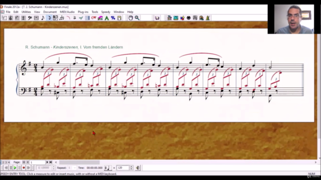The image size is (321, 180).
Task: Select the Resize percent tool
Action: click(x=113, y=18)
